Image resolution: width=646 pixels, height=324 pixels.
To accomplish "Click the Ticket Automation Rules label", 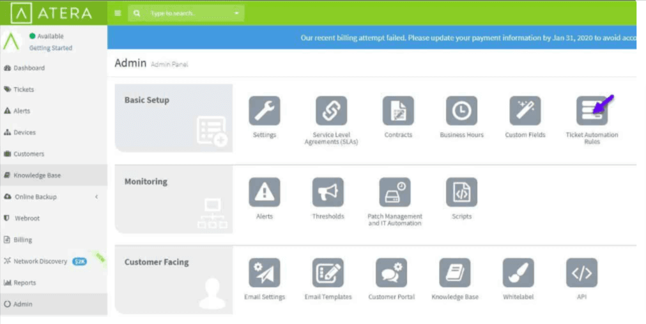I will coord(592,138).
